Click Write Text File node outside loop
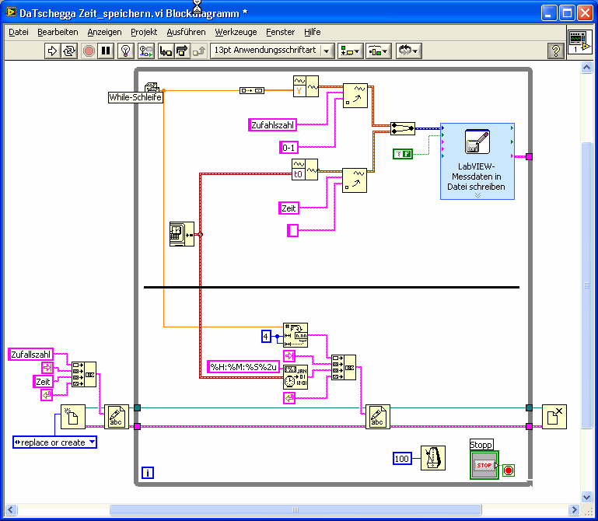This screenshot has height=521, width=598. click(x=117, y=417)
